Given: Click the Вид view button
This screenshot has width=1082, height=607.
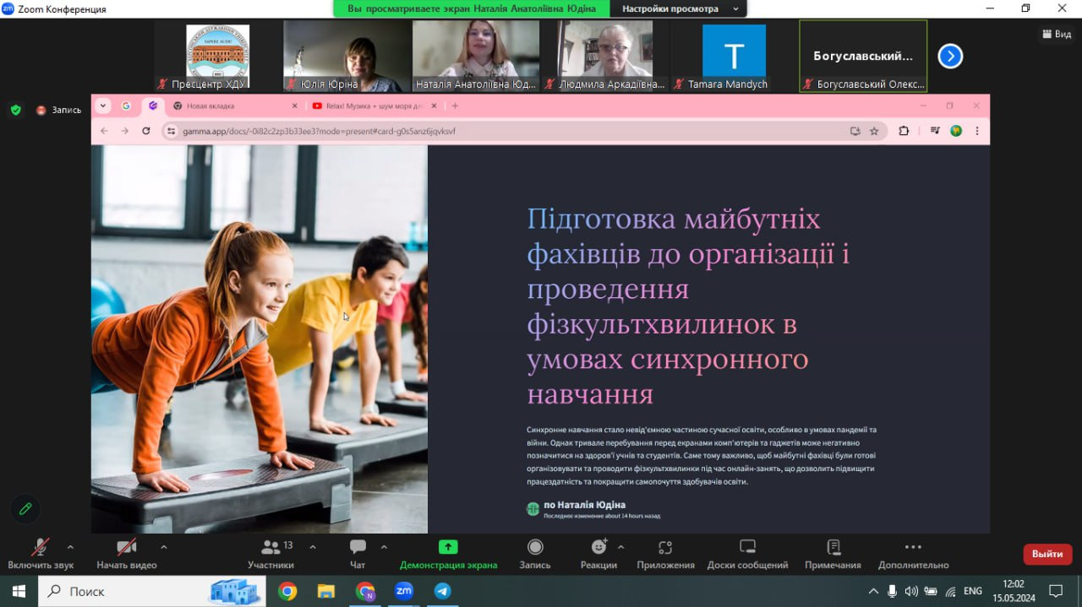Looking at the screenshot, I should (1057, 34).
